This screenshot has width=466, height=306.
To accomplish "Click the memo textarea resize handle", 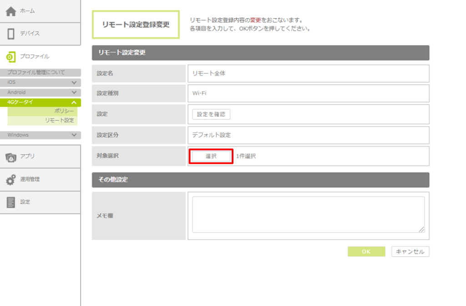I will [x=422, y=230].
